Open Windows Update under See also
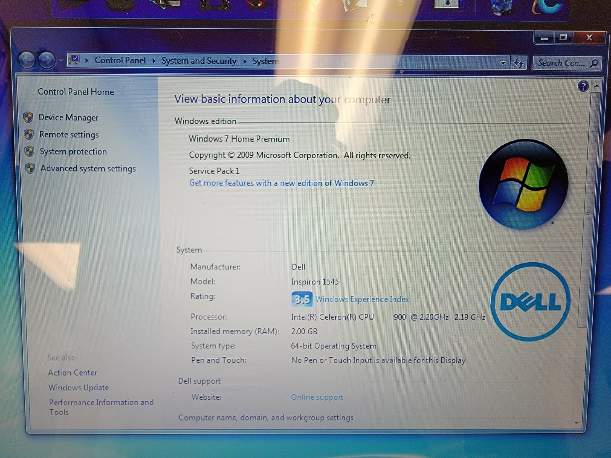This screenshot has width=611, height=458. (79, 387)
